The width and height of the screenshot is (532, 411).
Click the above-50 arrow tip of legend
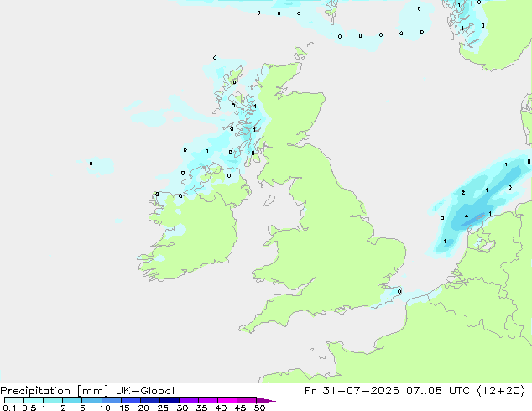tap(266, 400)
